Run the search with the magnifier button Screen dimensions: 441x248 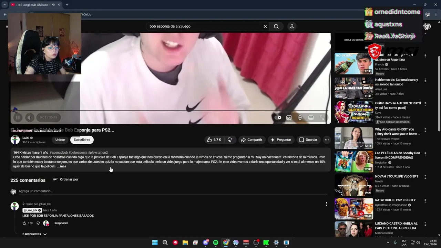click(276, 27)
